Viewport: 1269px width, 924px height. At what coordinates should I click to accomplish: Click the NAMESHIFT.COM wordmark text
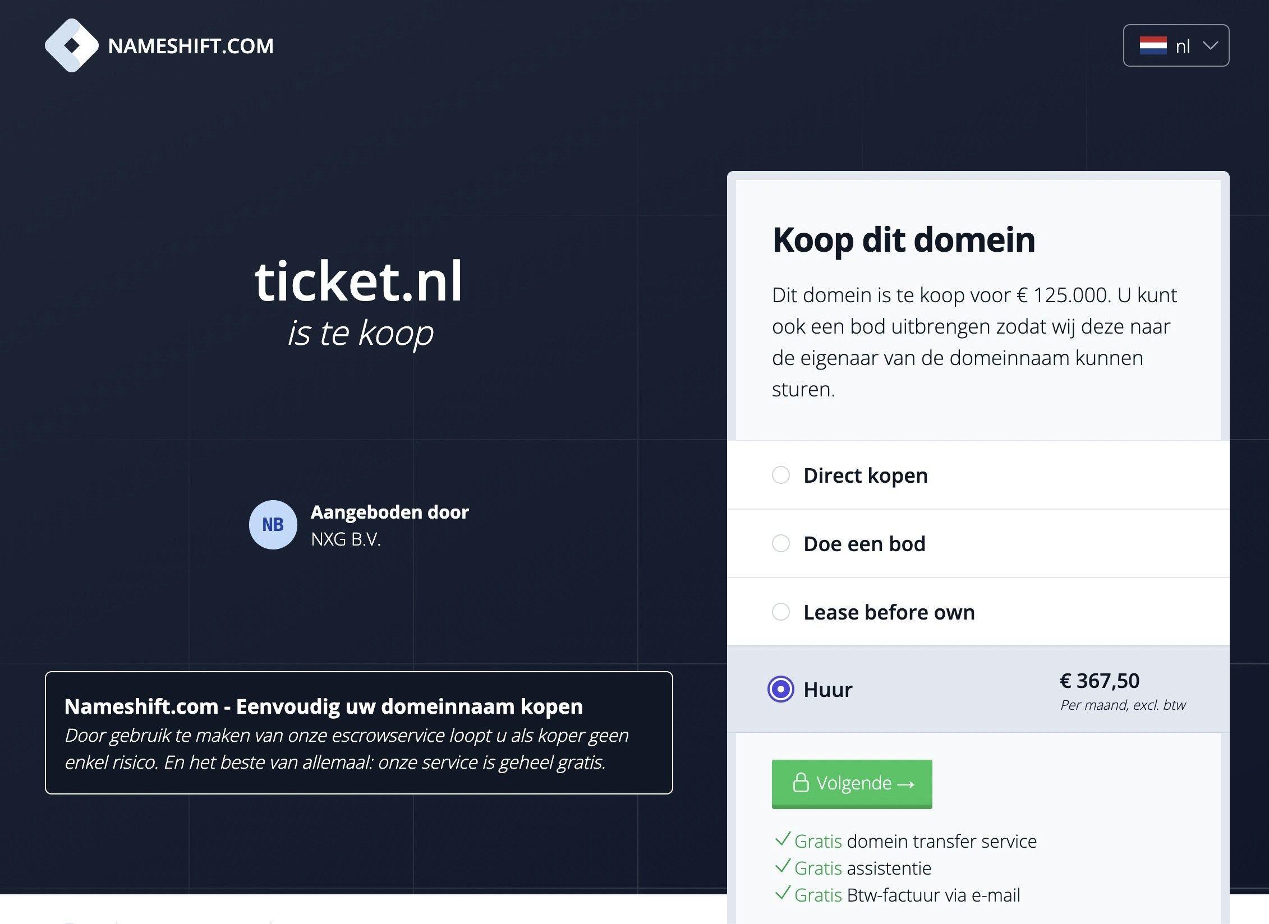(x=191, y=46)
